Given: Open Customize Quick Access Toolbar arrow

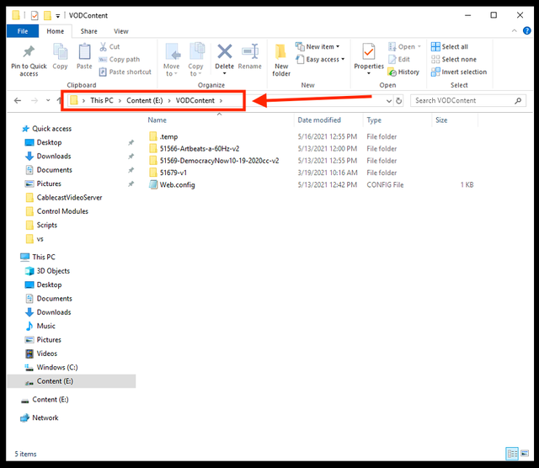Looking at the screenshot, I should (x=58, y=15).
